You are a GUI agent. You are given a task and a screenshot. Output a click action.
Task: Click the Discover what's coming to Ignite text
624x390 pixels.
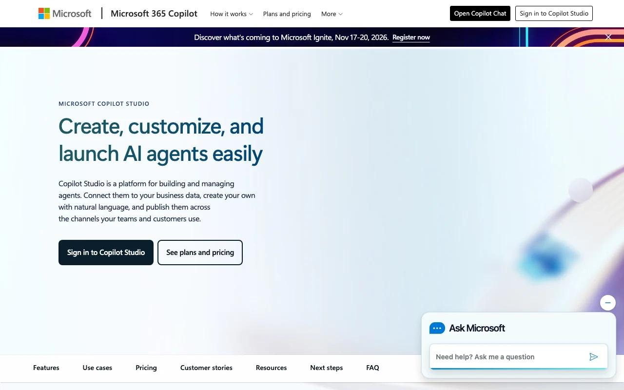coord(292,38)
